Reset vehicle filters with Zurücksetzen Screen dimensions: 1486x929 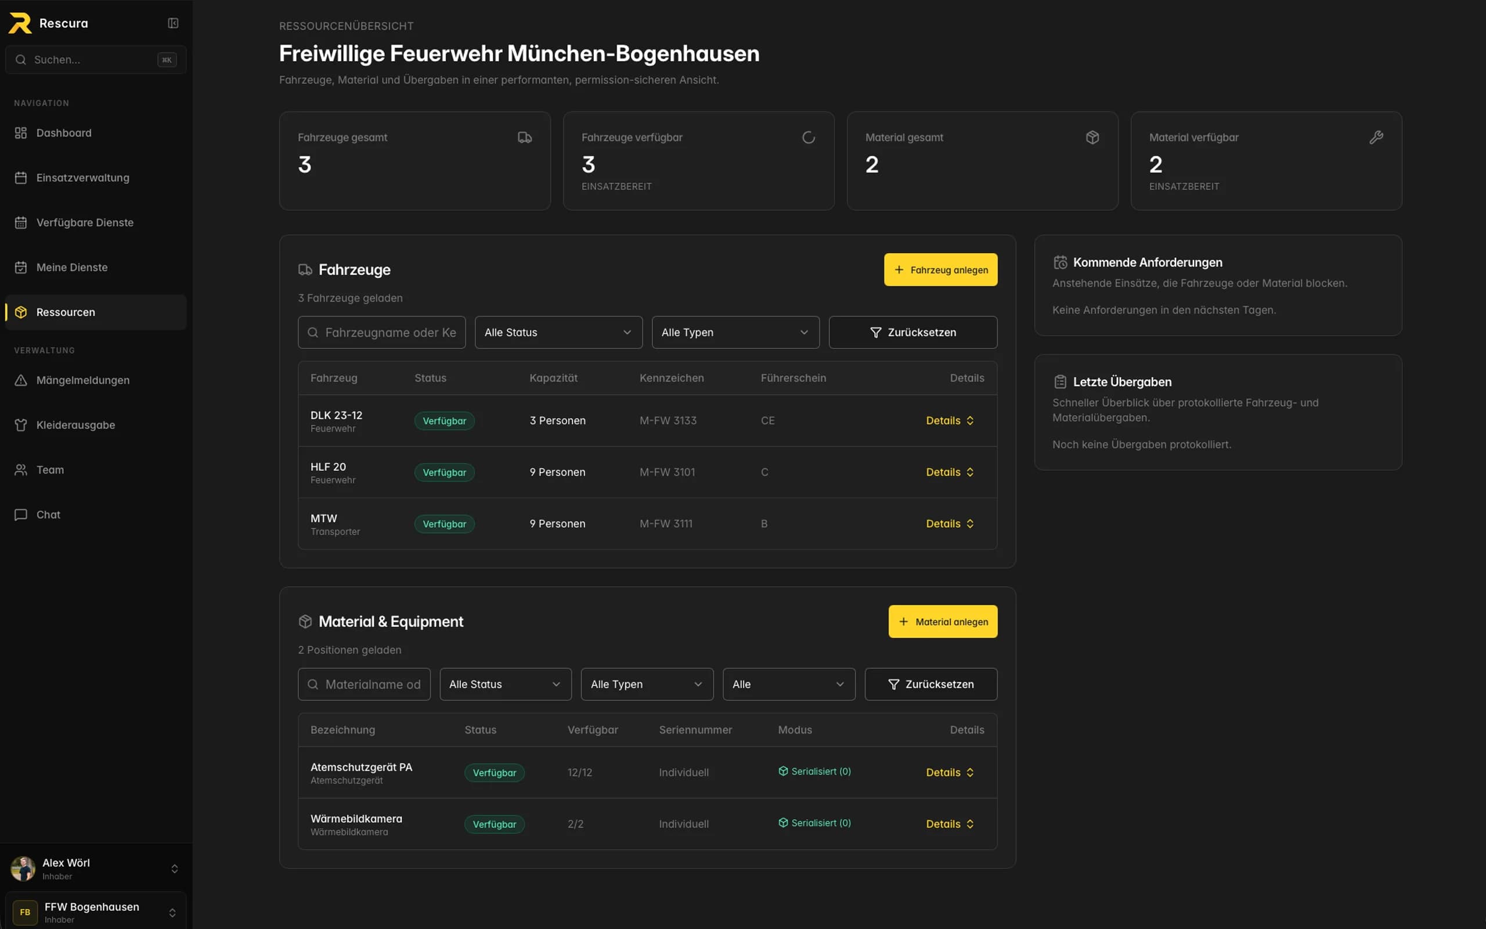click(913, 332)
